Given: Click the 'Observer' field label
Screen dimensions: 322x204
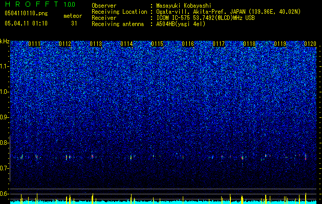Looking at the screenshot, I should click(104, 6).
